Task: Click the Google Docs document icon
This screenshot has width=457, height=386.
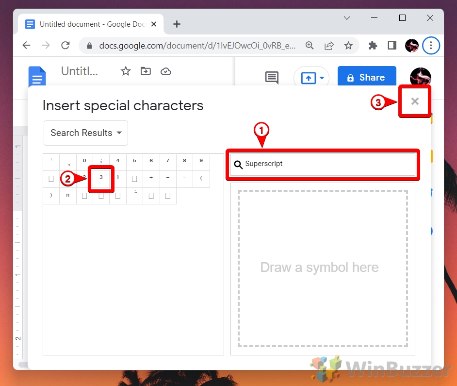Action: (x=37, y=76)
